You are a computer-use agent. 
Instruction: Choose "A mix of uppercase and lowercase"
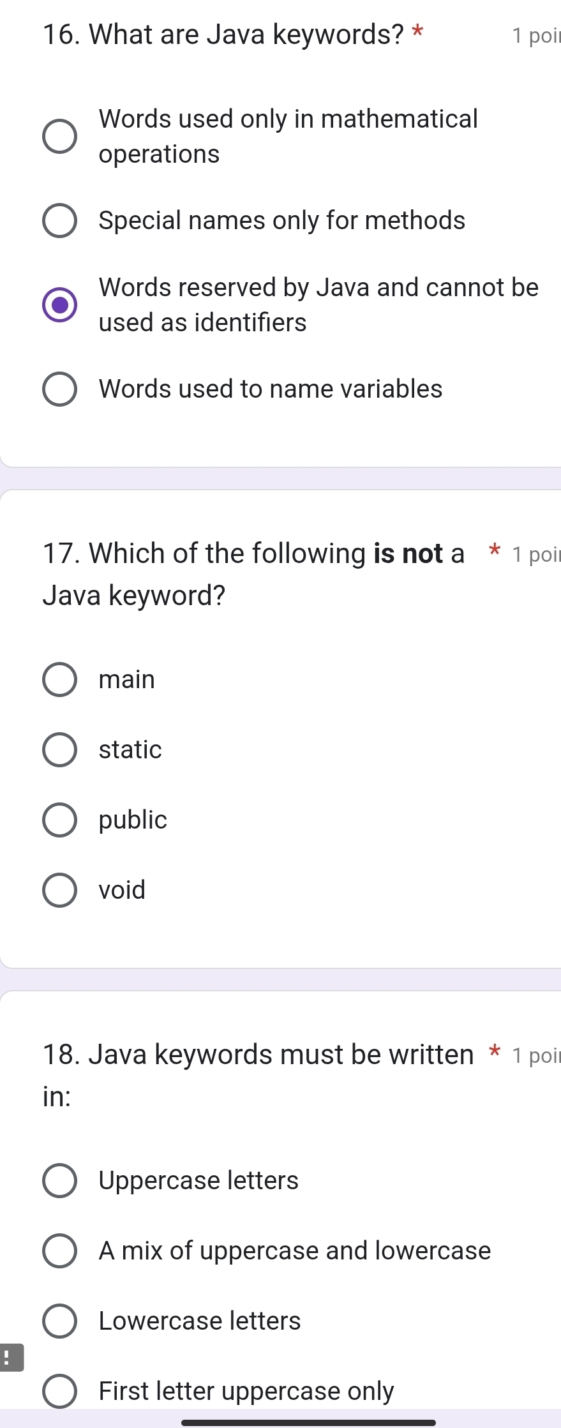59,1251
